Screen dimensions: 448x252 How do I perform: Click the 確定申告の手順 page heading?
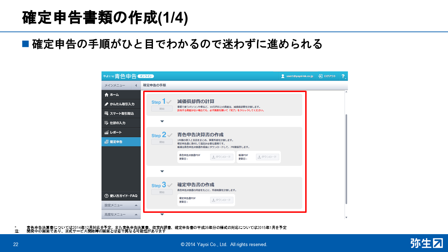(x=154, y=85)
